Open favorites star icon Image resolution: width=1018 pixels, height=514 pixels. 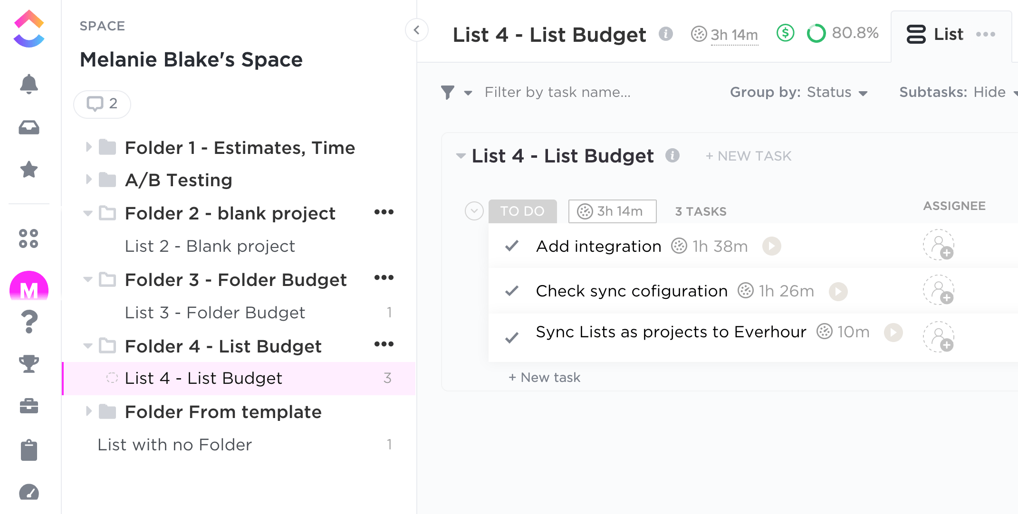tap(29, 170)
